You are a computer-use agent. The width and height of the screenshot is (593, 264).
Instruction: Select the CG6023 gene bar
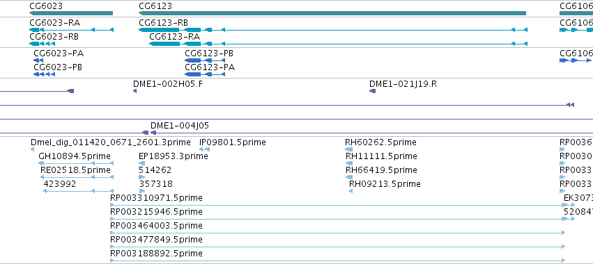[x=71, y=13]
